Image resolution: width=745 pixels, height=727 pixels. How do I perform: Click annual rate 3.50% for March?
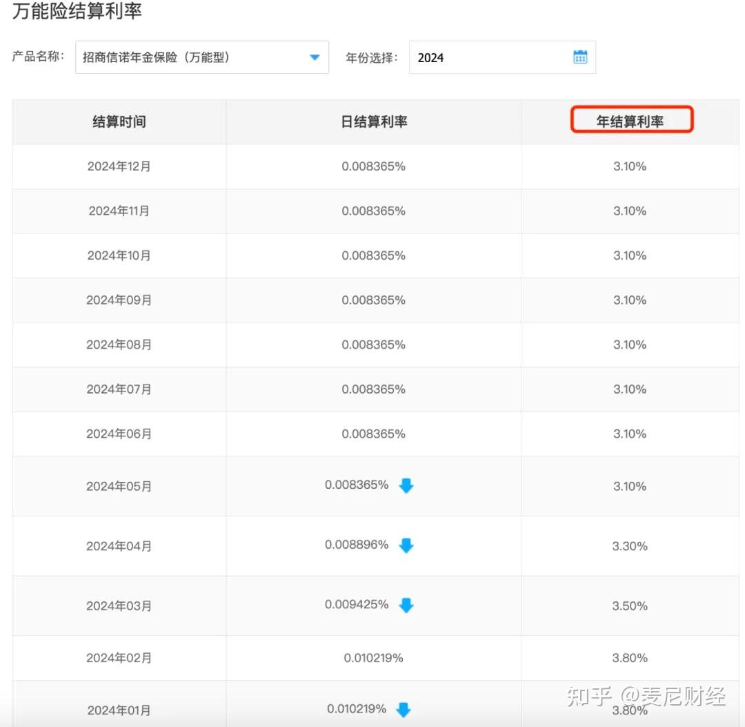click(630, 606)
